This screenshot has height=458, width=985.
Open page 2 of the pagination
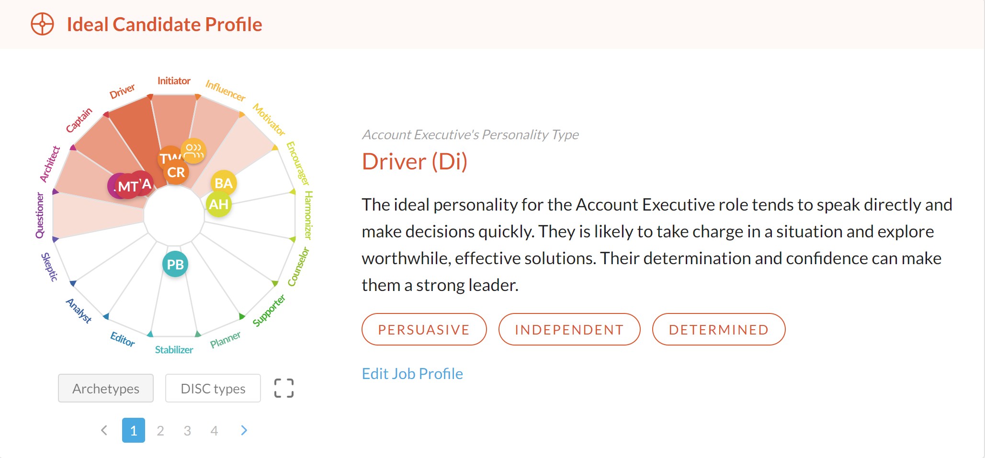click(160, 431)
